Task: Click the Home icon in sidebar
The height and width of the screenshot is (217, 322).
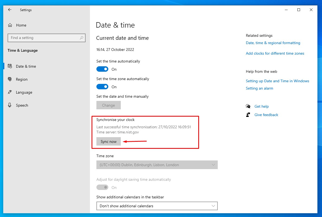Action: [10, 25]
